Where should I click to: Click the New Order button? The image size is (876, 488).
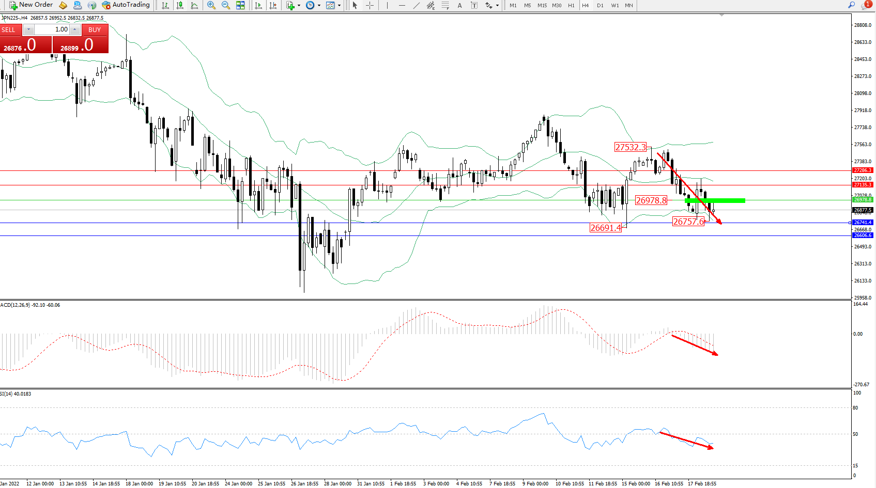[31, 5]
